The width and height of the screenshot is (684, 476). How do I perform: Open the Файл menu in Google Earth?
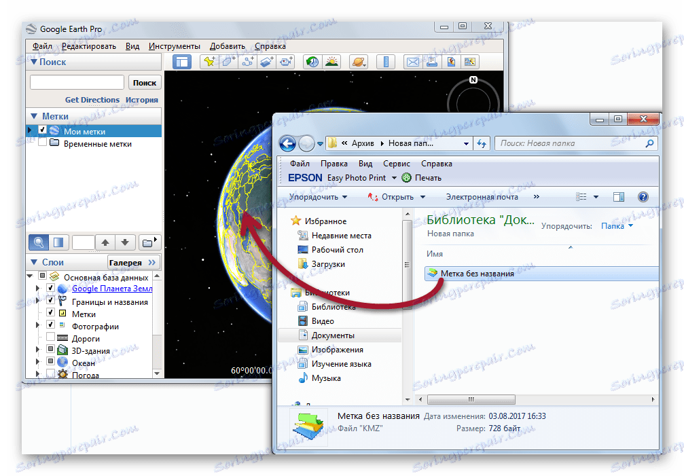42,46
